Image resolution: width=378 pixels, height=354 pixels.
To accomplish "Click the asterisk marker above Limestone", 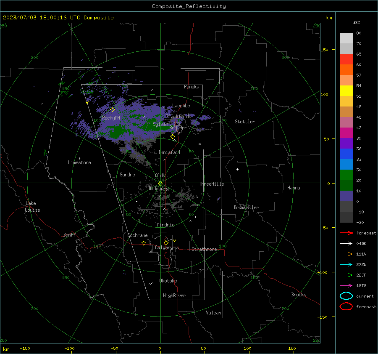I will (x=79, y=159).
